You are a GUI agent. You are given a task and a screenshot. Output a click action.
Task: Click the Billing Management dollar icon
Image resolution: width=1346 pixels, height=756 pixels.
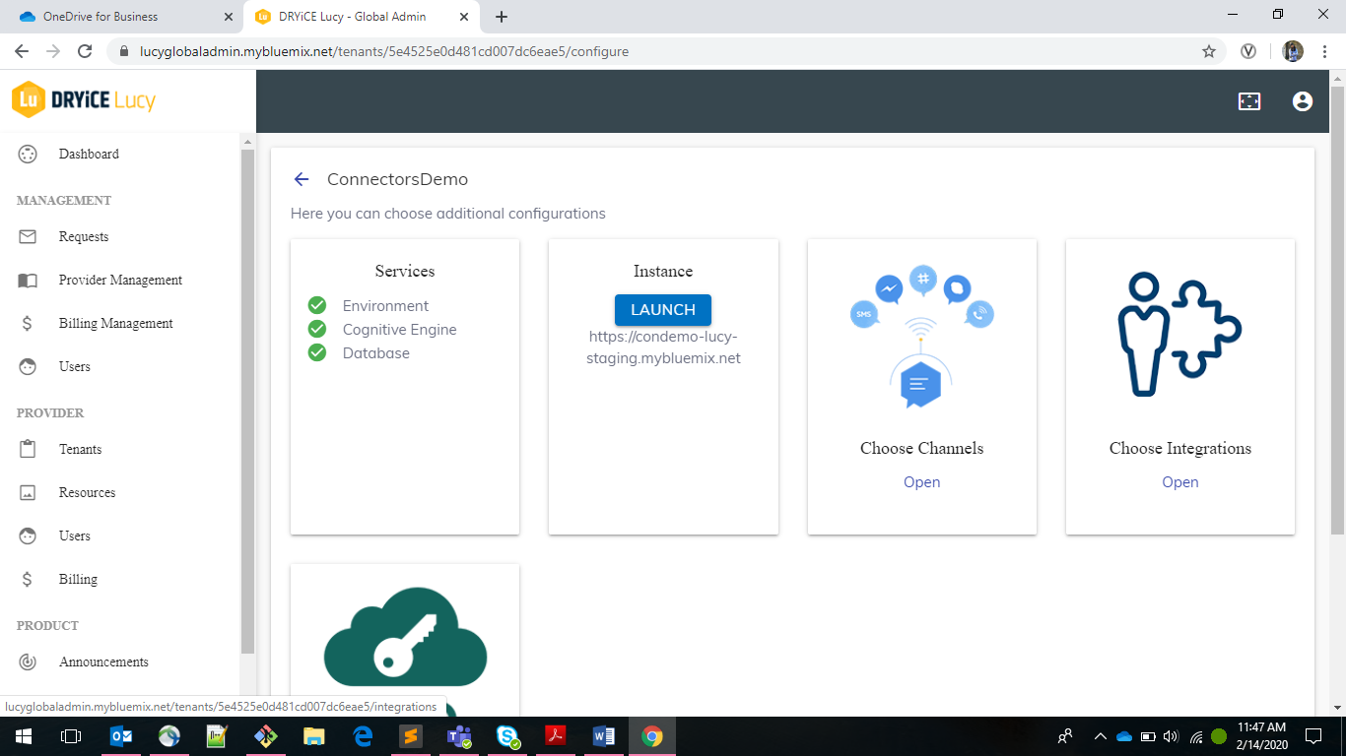pos(28,323)
